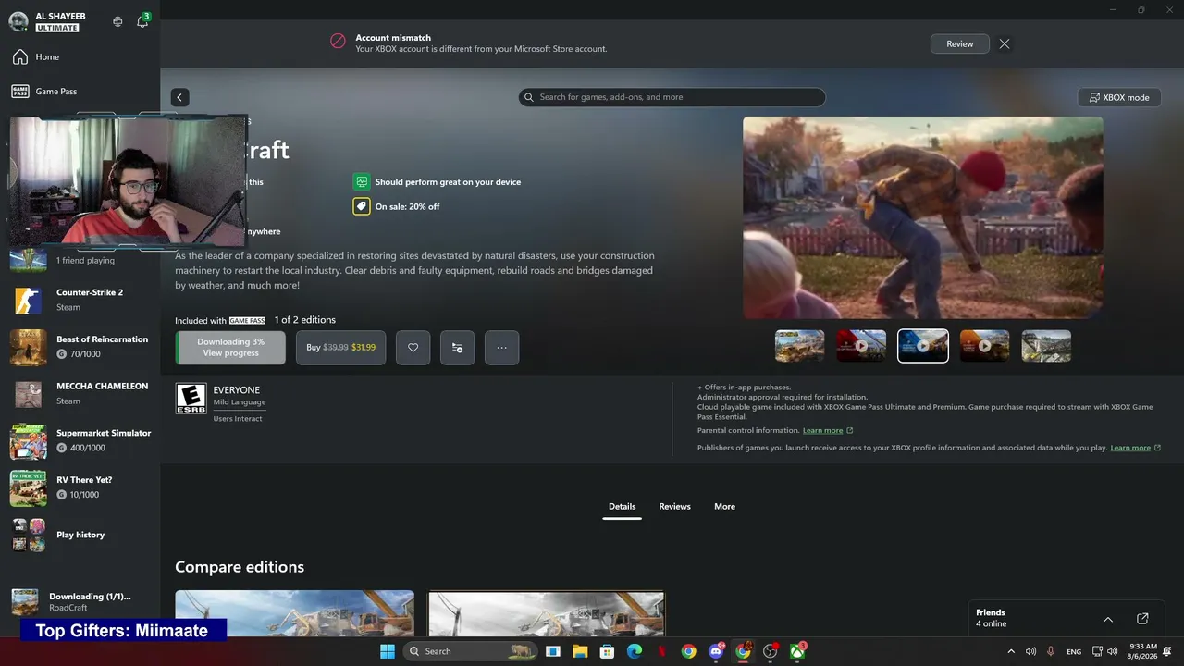The image size is (1184, 666).
Task: Open Play history
Action: (x=80, y=535)
